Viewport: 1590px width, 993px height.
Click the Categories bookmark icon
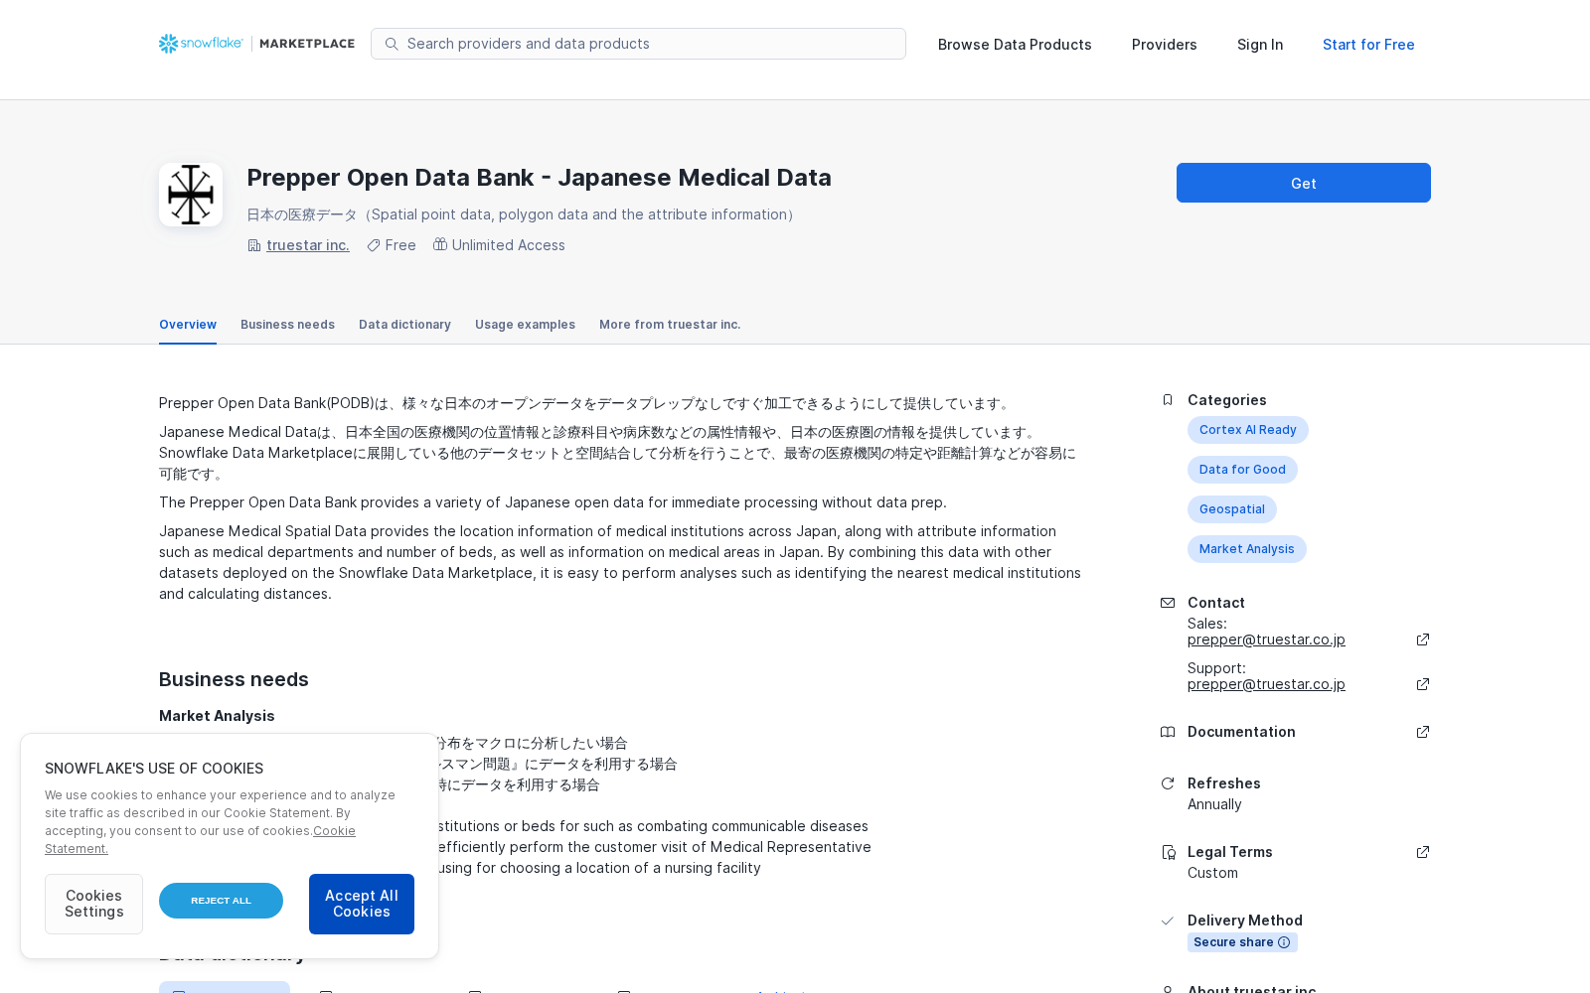tap(1168, 400)
